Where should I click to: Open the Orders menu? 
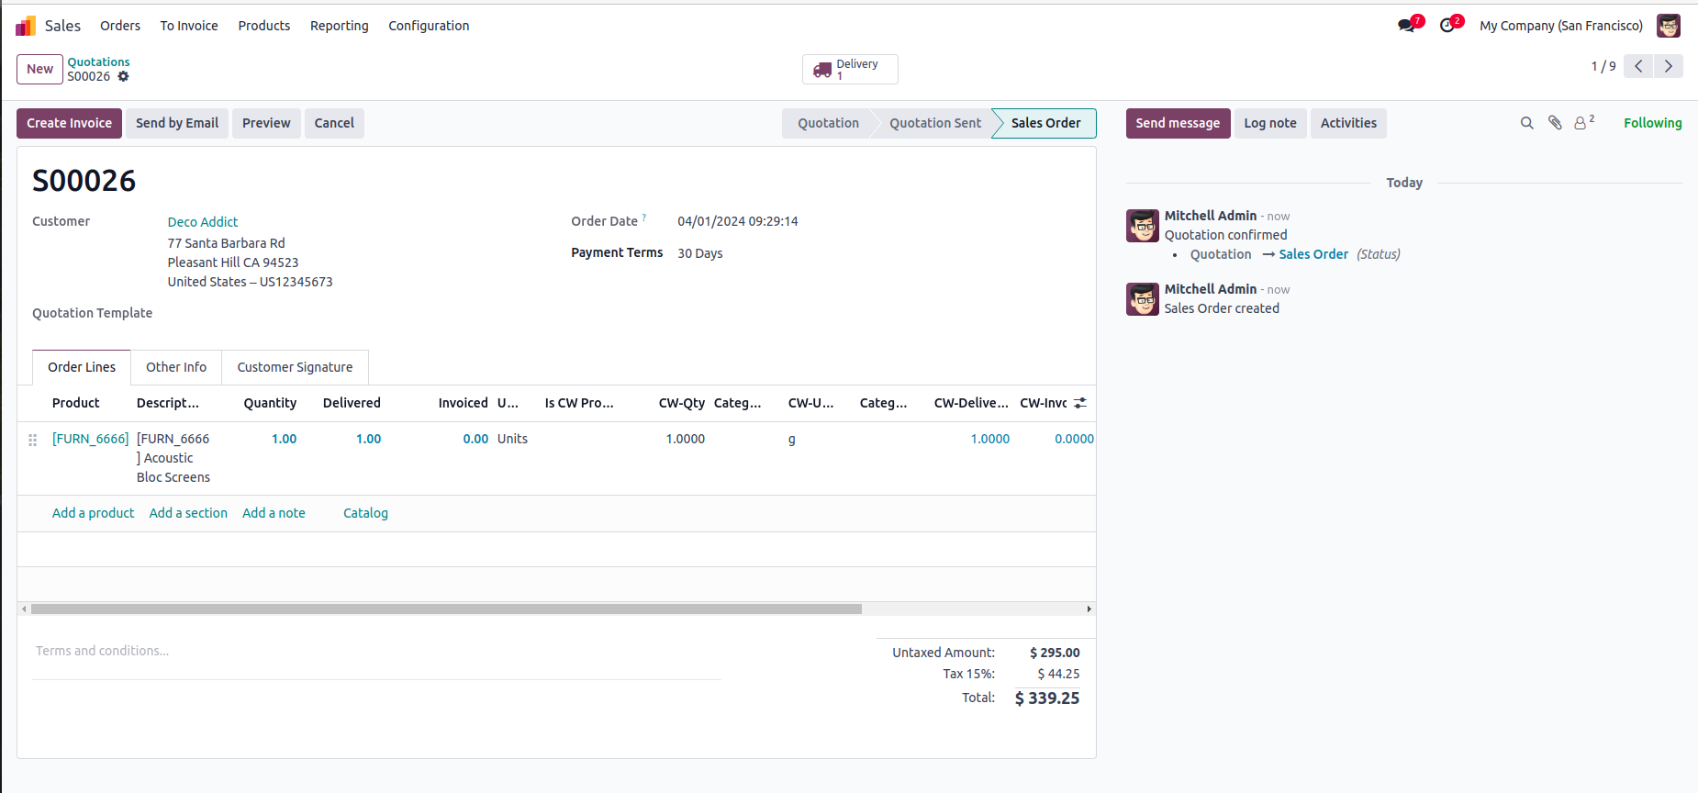(120, 26)
